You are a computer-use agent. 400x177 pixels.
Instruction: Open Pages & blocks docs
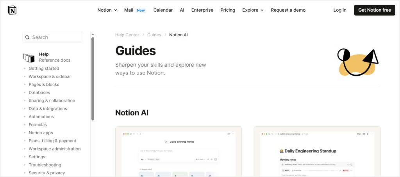(x=44, y=84)
